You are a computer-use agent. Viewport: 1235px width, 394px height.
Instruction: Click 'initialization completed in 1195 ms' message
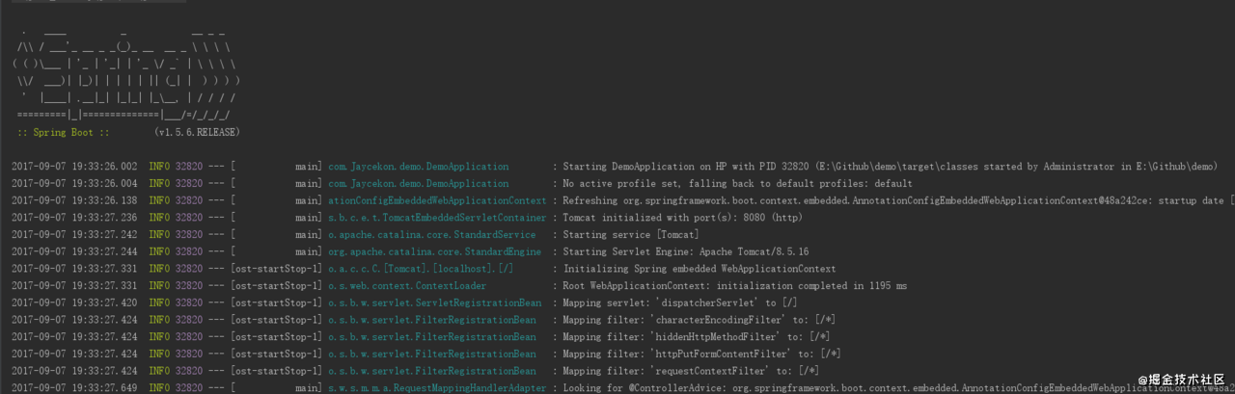(735, 286)
